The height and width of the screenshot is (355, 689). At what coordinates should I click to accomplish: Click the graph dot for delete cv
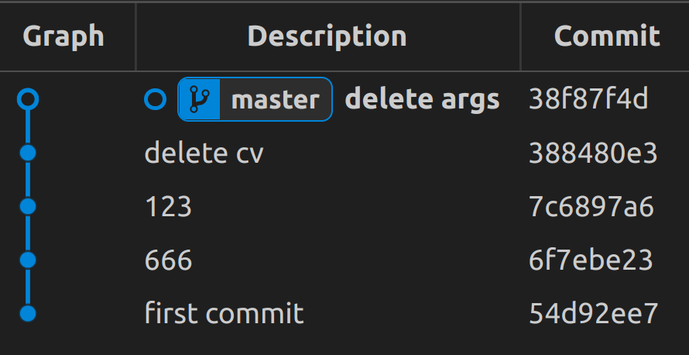point(28,153)
